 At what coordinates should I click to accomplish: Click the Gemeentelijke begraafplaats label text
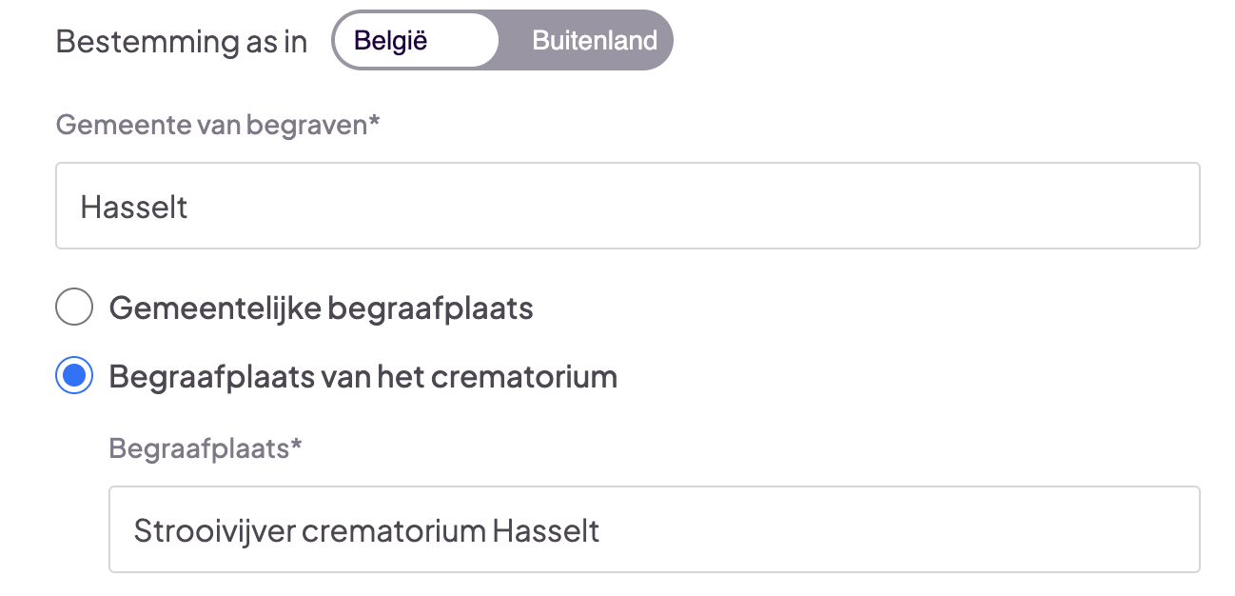click(x=321, y=307)
